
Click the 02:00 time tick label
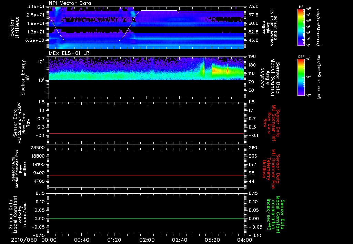(x=147, y=240)
